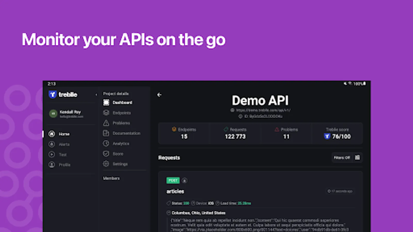Click the Problems warning triangle in the menu

106,123
